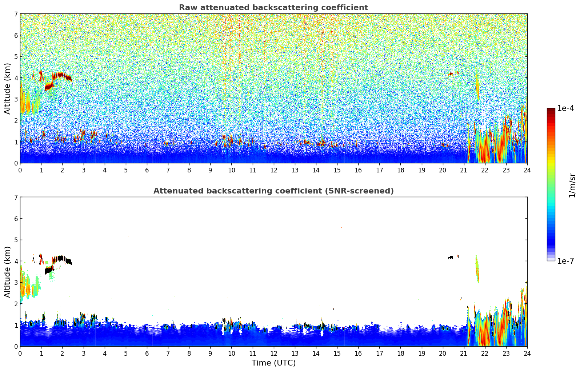Click the colorbar's '1e-4' maximum label
The height and width of the screenshot is (371, 580).
(x=565, y=108)
